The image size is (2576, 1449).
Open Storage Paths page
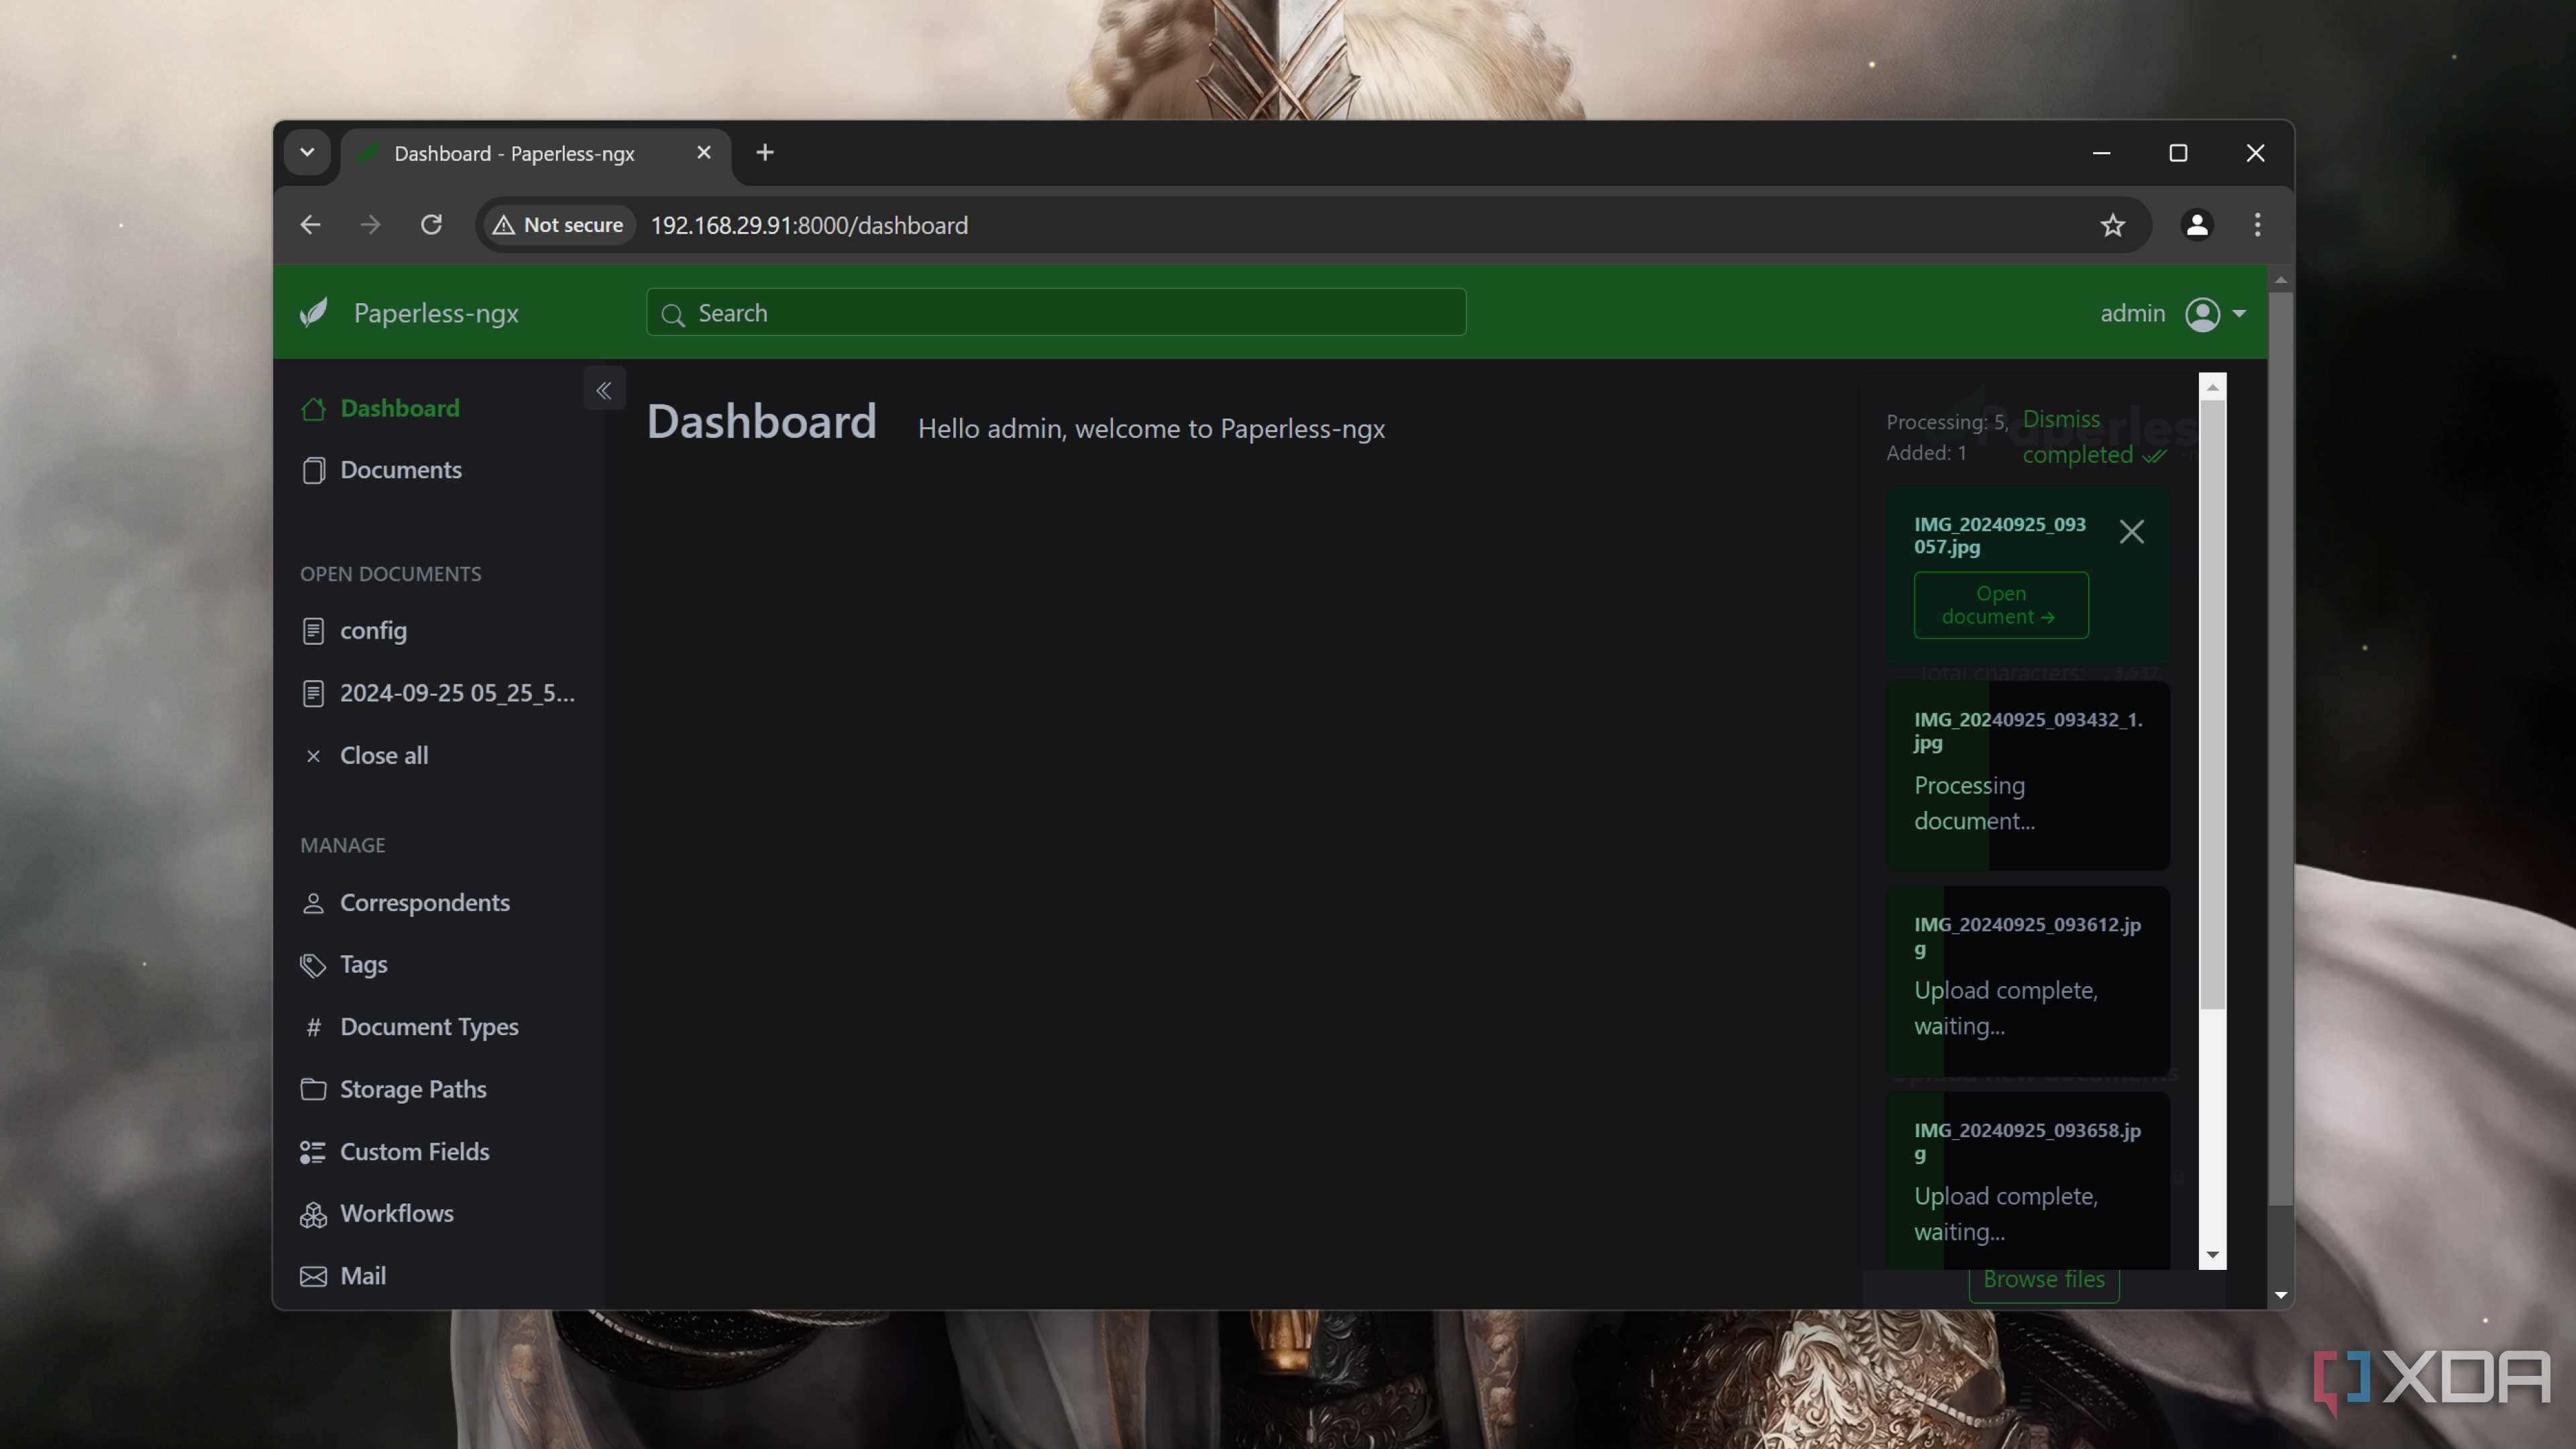pos(394,1089)
